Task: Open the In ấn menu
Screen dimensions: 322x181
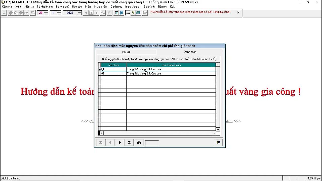Action: (88, 7)
